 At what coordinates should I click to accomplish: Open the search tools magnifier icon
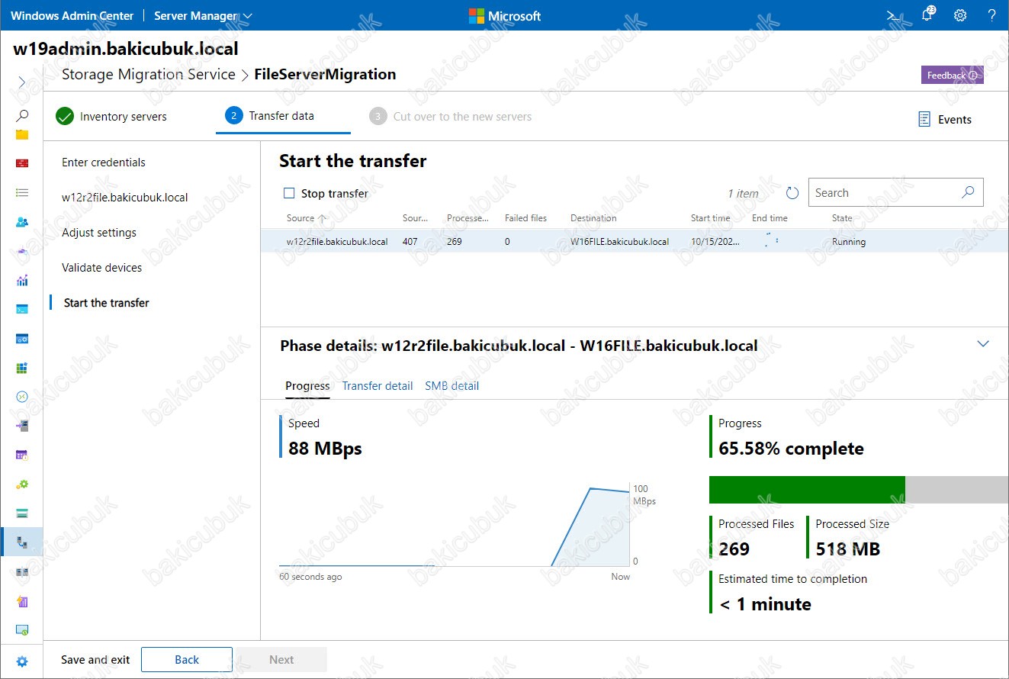[22, 115]
